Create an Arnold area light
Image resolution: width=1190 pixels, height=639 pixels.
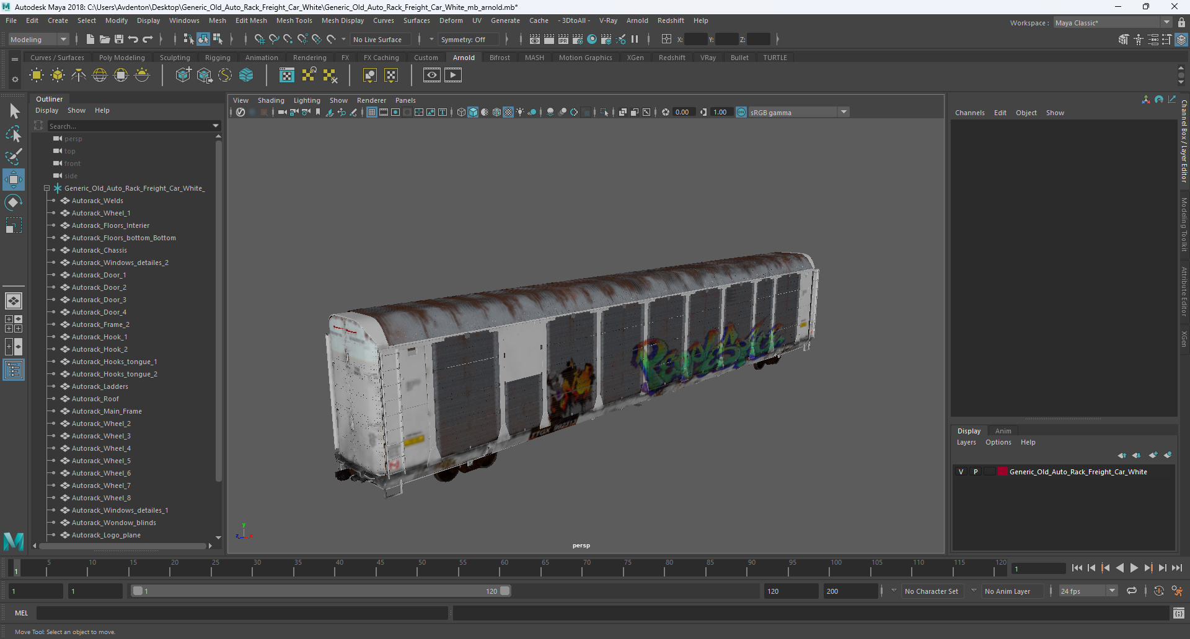37,76
